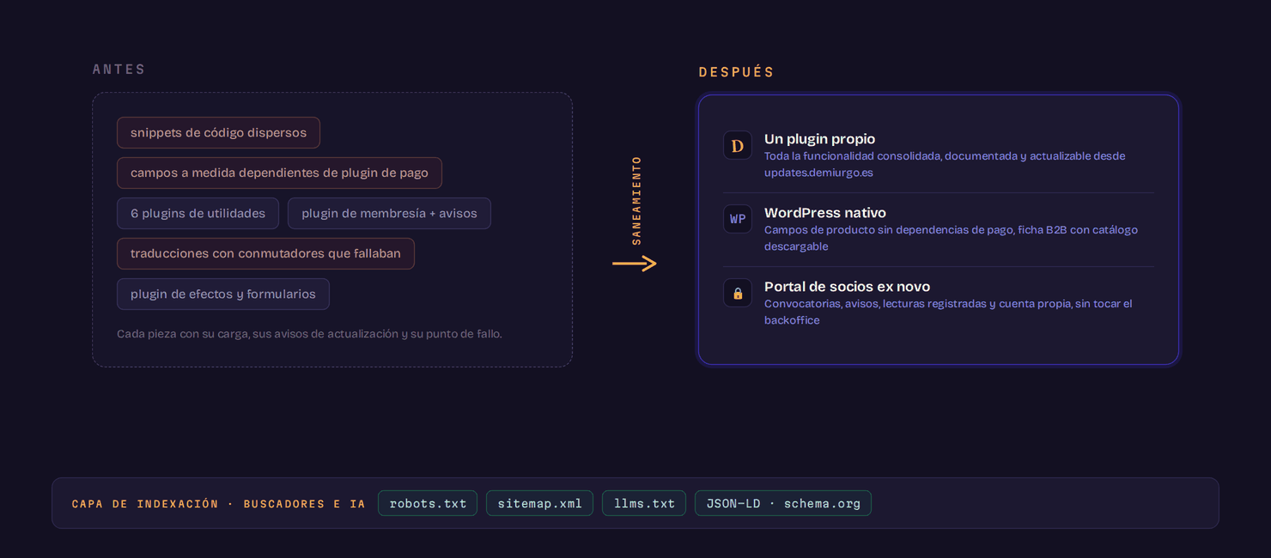Viewport: 1271px width, 558px height.
Task: Click the description mentioning updates.demiurgo.es
Action: point(945,164)
